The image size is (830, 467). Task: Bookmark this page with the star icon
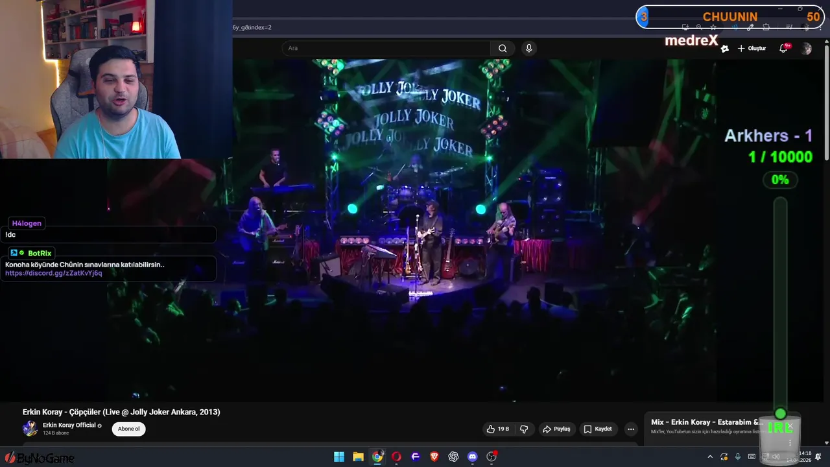tap(713, 27)
